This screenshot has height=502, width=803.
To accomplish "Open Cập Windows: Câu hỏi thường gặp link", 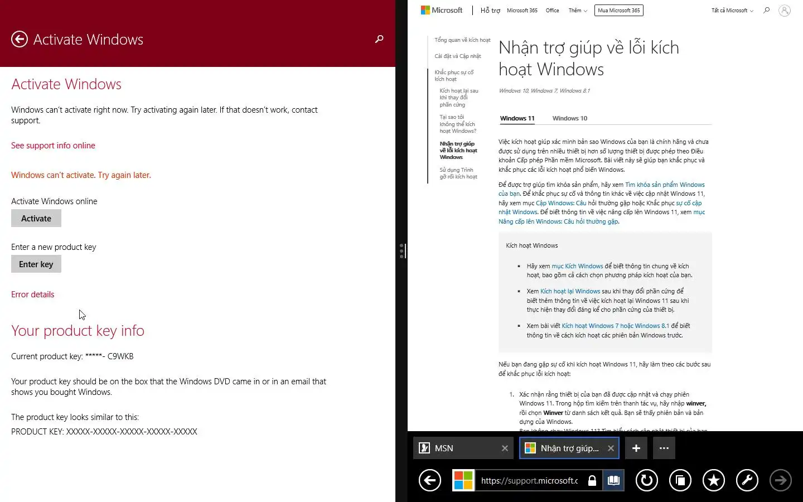I will tap(561, 203).
